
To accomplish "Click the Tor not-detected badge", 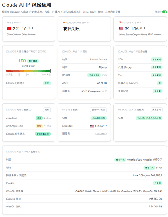I will (x=157, y=75).
